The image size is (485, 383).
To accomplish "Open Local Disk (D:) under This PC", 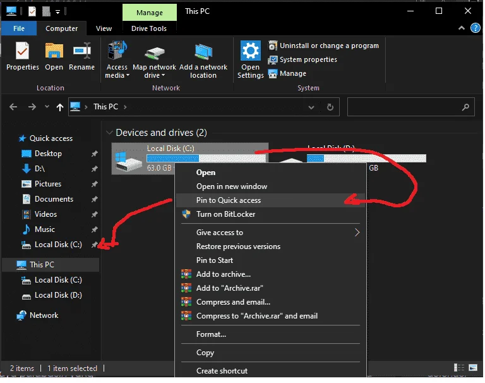I will click(x=58, y=295).
